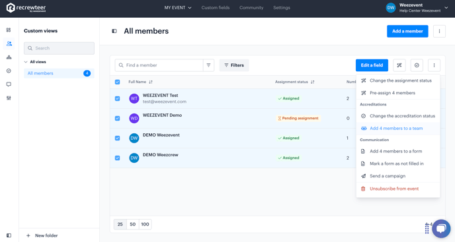455x242 pixels.
Task: Click the Assigned badge for WEEZEVENT Test
Action: click(x=288, y=98)
